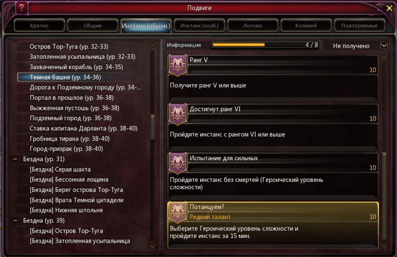Click the help question mark icon

coord(22,7)
